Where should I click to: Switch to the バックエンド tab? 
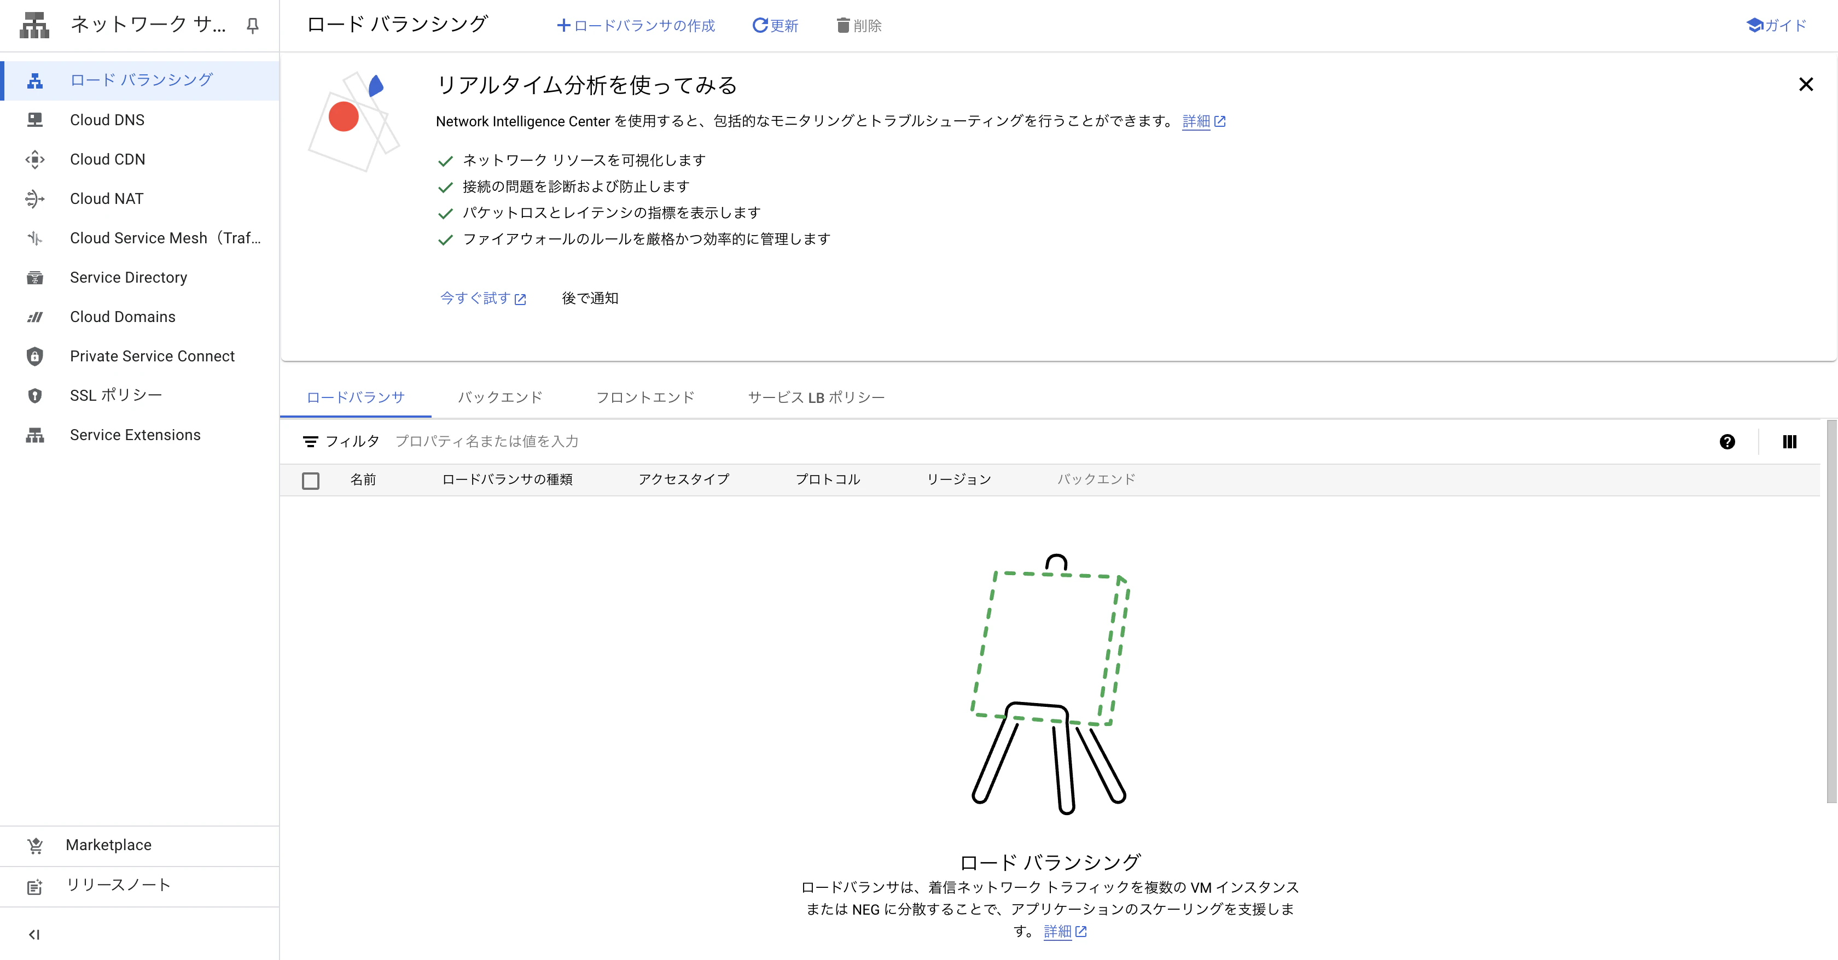pos(500,397)
